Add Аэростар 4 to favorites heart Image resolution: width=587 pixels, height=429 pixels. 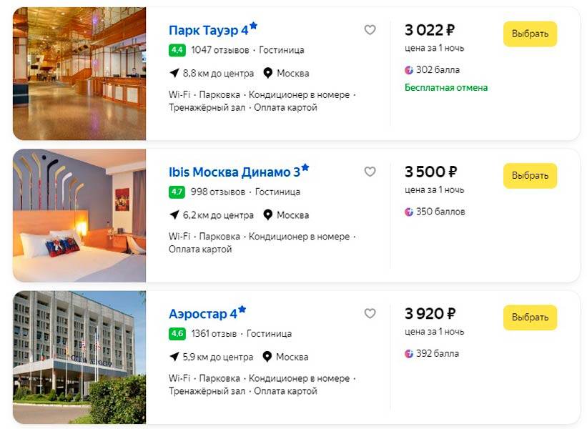pyautogui.click(x=370, y=313)
